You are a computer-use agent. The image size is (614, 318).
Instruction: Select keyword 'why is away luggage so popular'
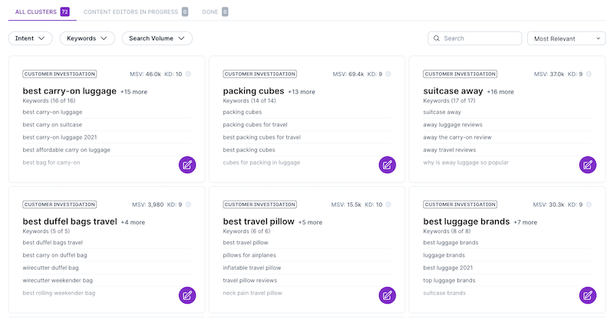[466, 162]
